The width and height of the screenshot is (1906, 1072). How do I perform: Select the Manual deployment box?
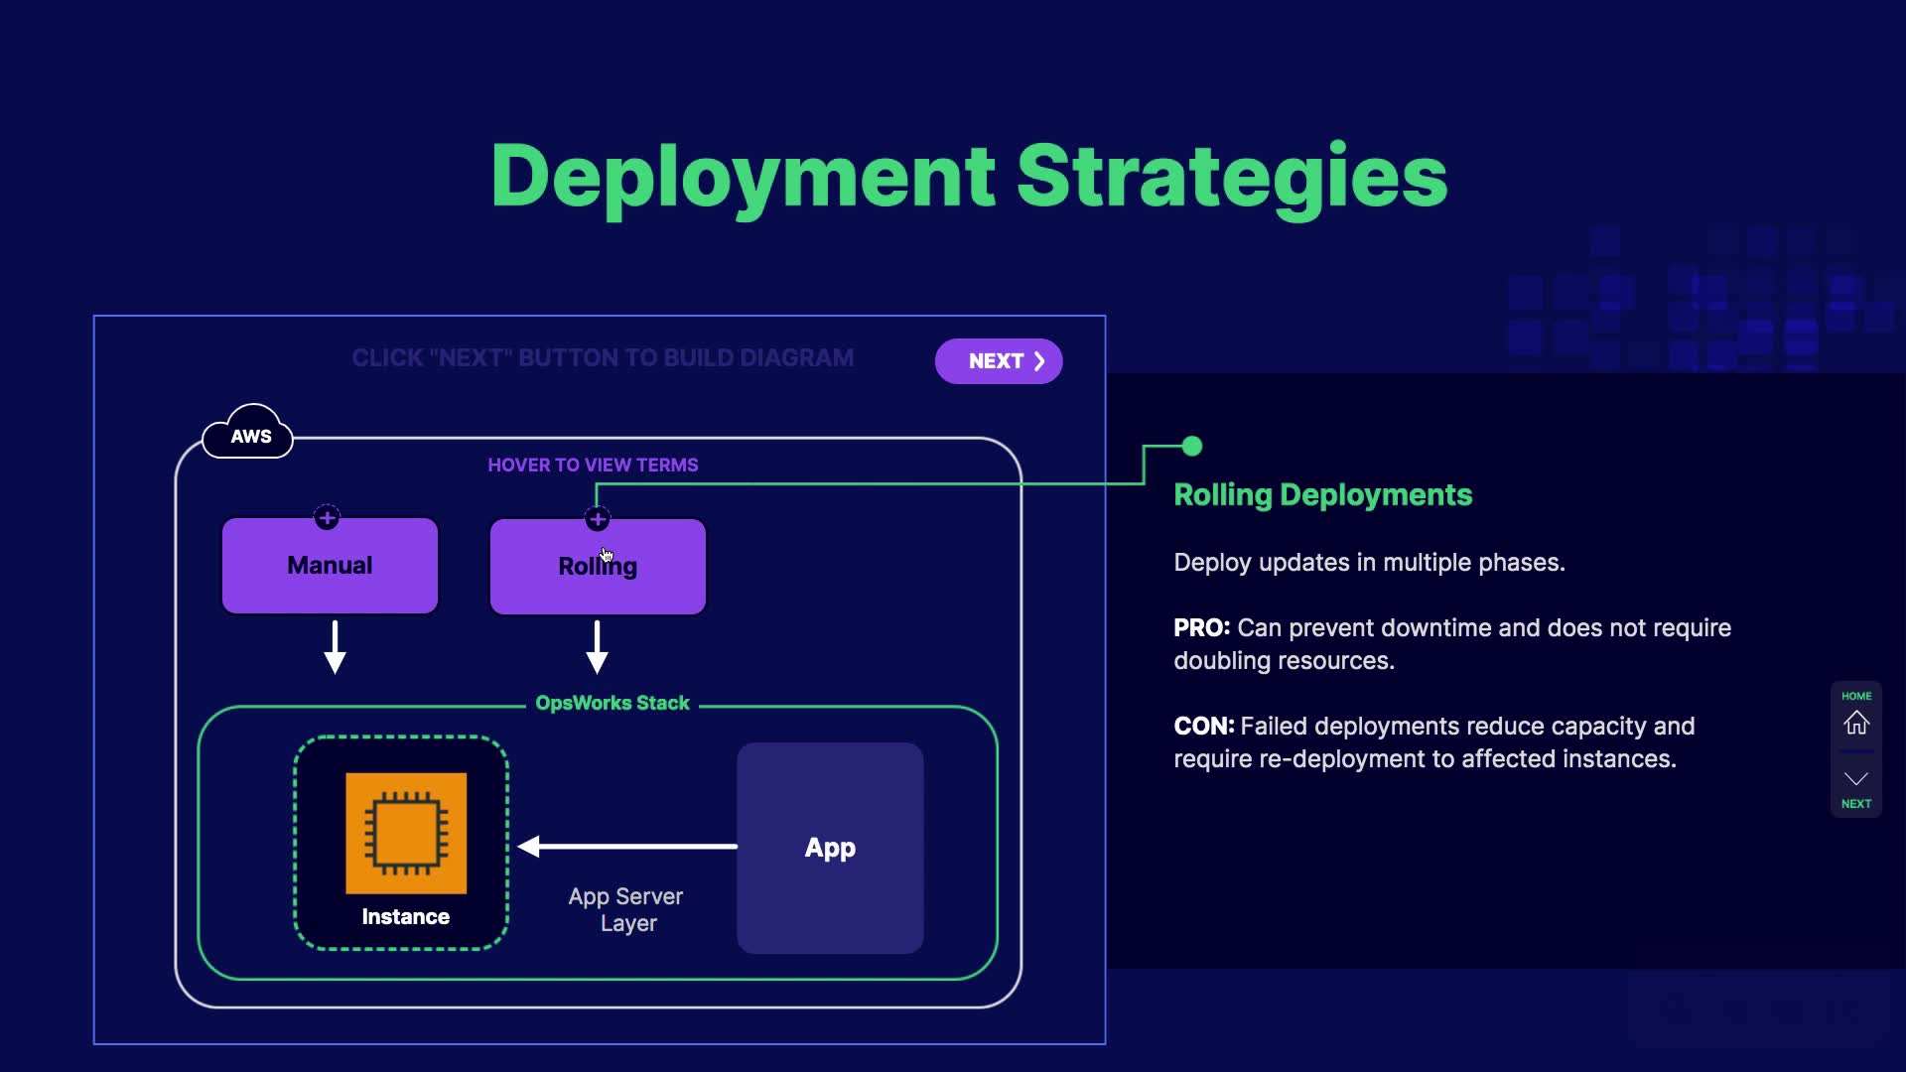click(330, 566)
